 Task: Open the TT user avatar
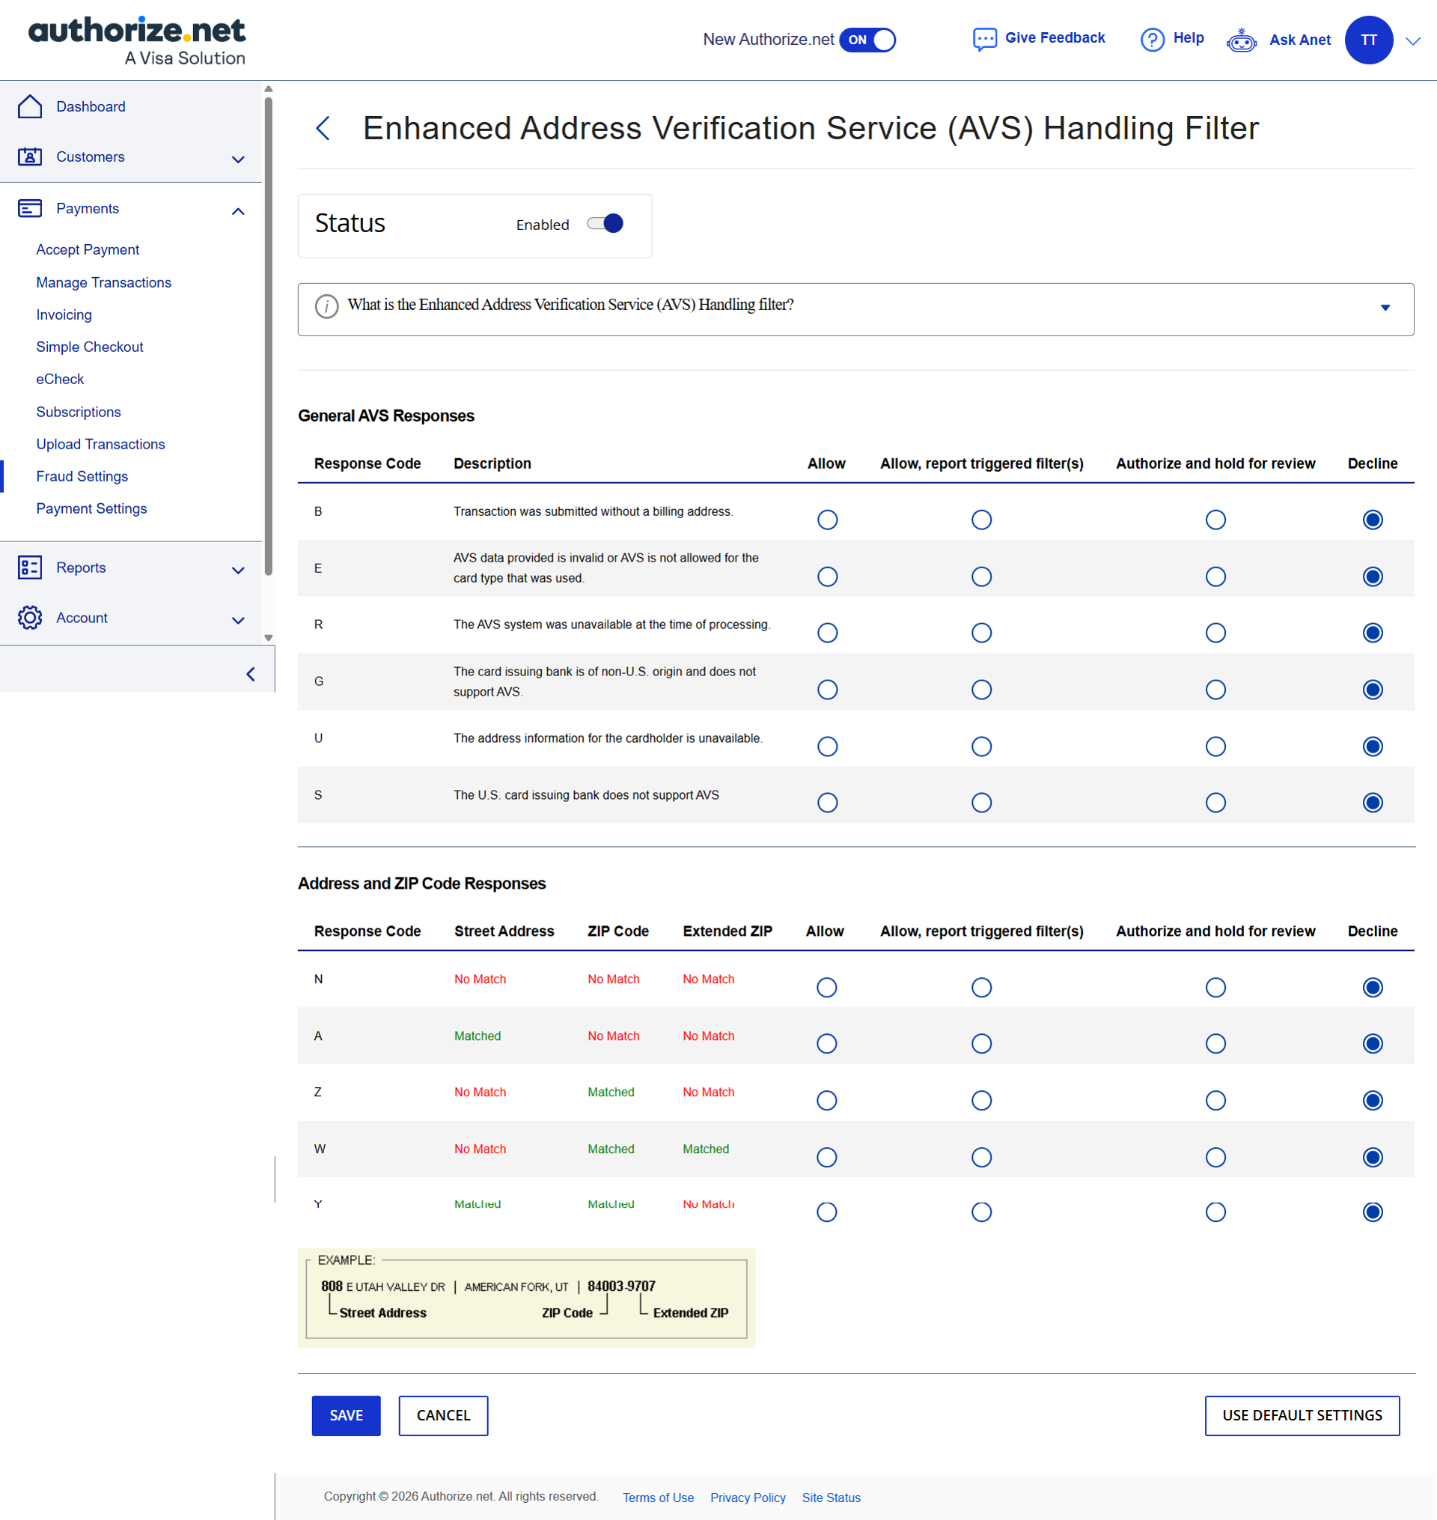(x=1369, y=40)
